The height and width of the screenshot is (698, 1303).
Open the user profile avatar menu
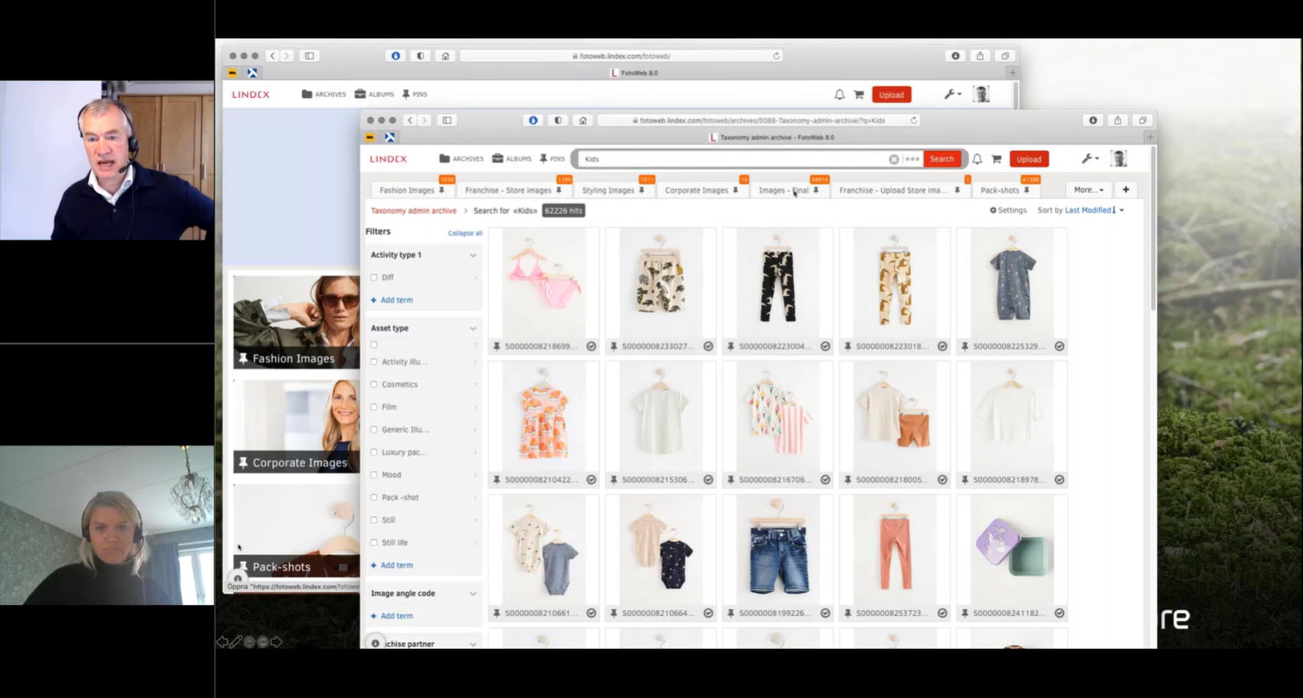tap(1119, 157)
